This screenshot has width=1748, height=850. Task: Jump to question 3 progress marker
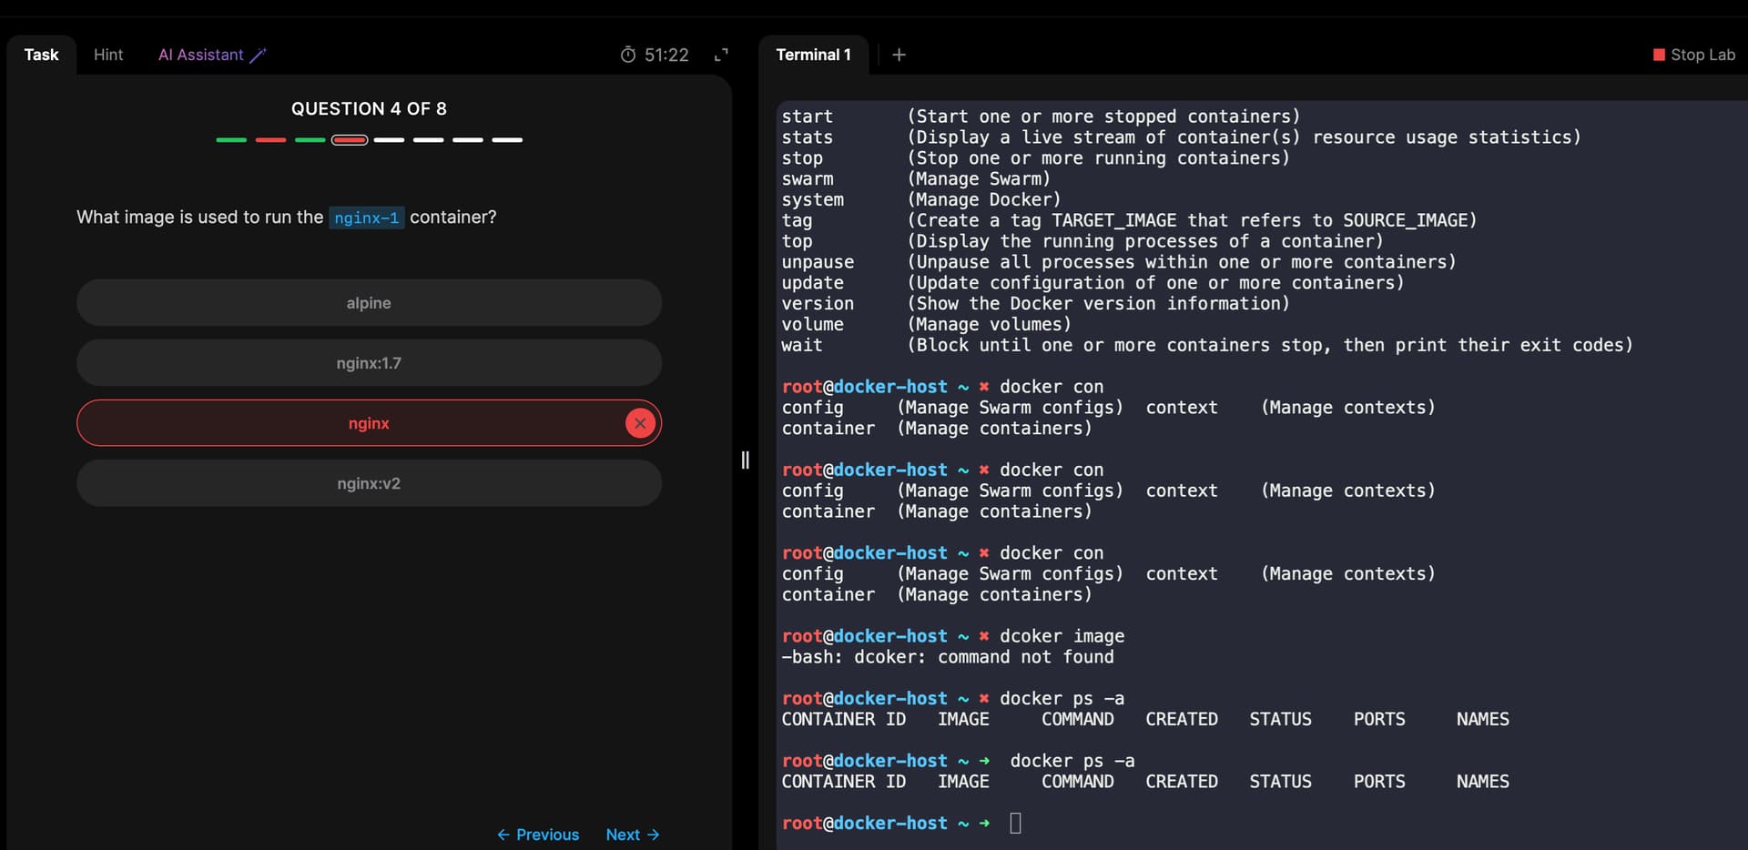tap(310, 140)
